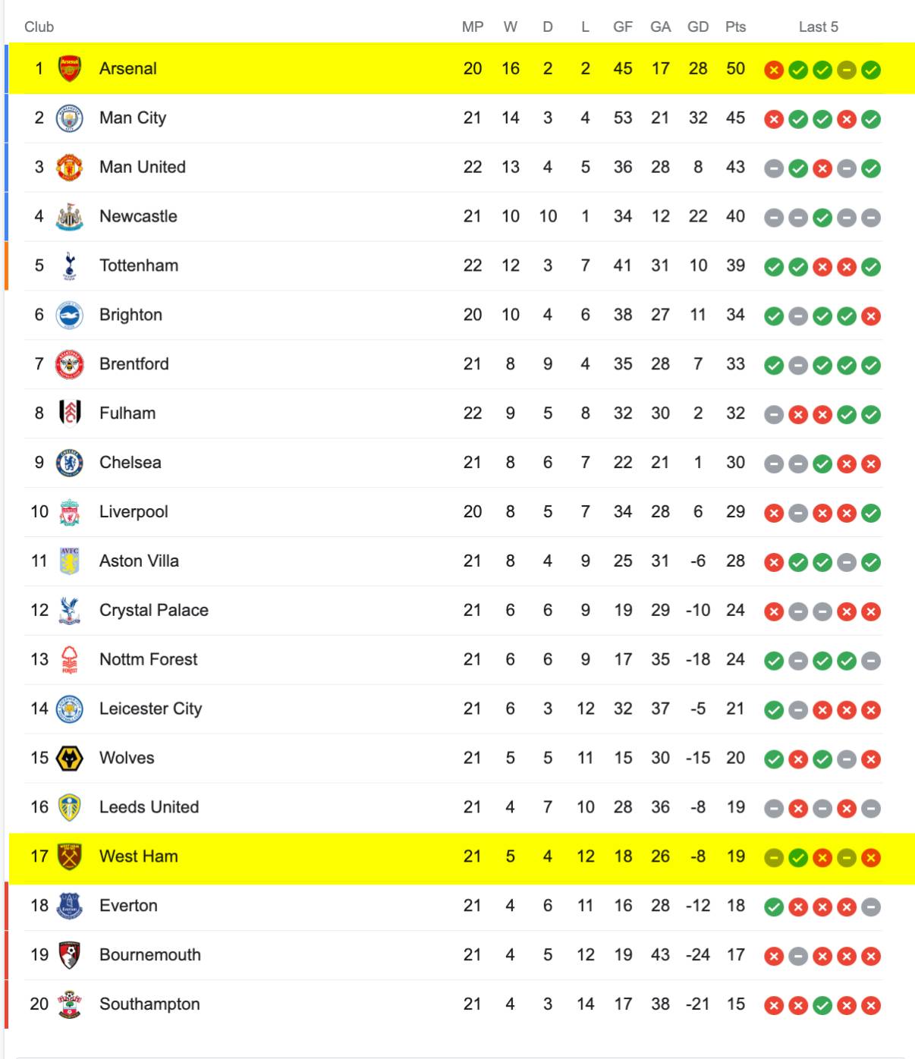The image size is (915, 1059).
Task: Select the Everton club crest
Action: pyautogui.click(x=69, y=906)
